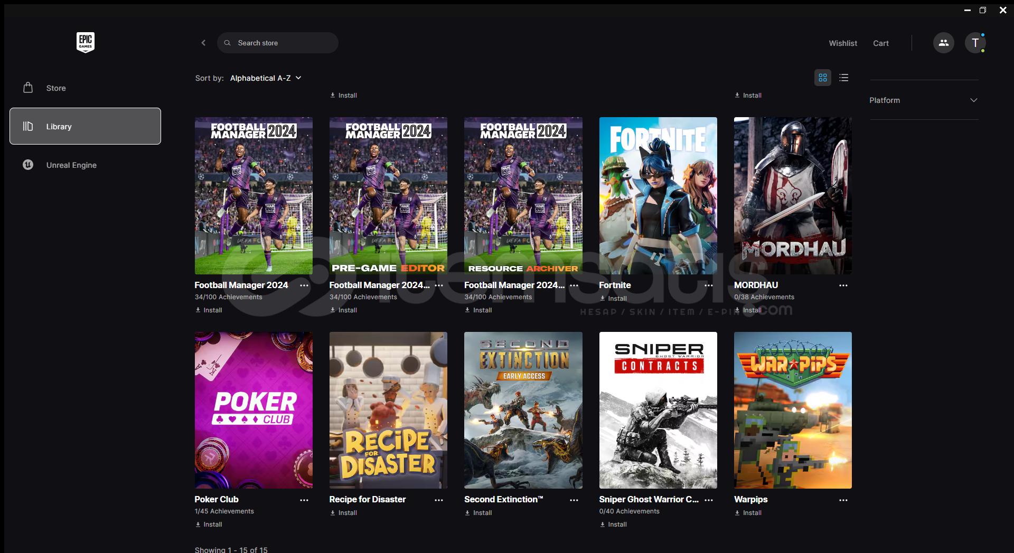Screen dimensions: 1014x553
Task: Click the Poker Club title text
Action: 217,499
